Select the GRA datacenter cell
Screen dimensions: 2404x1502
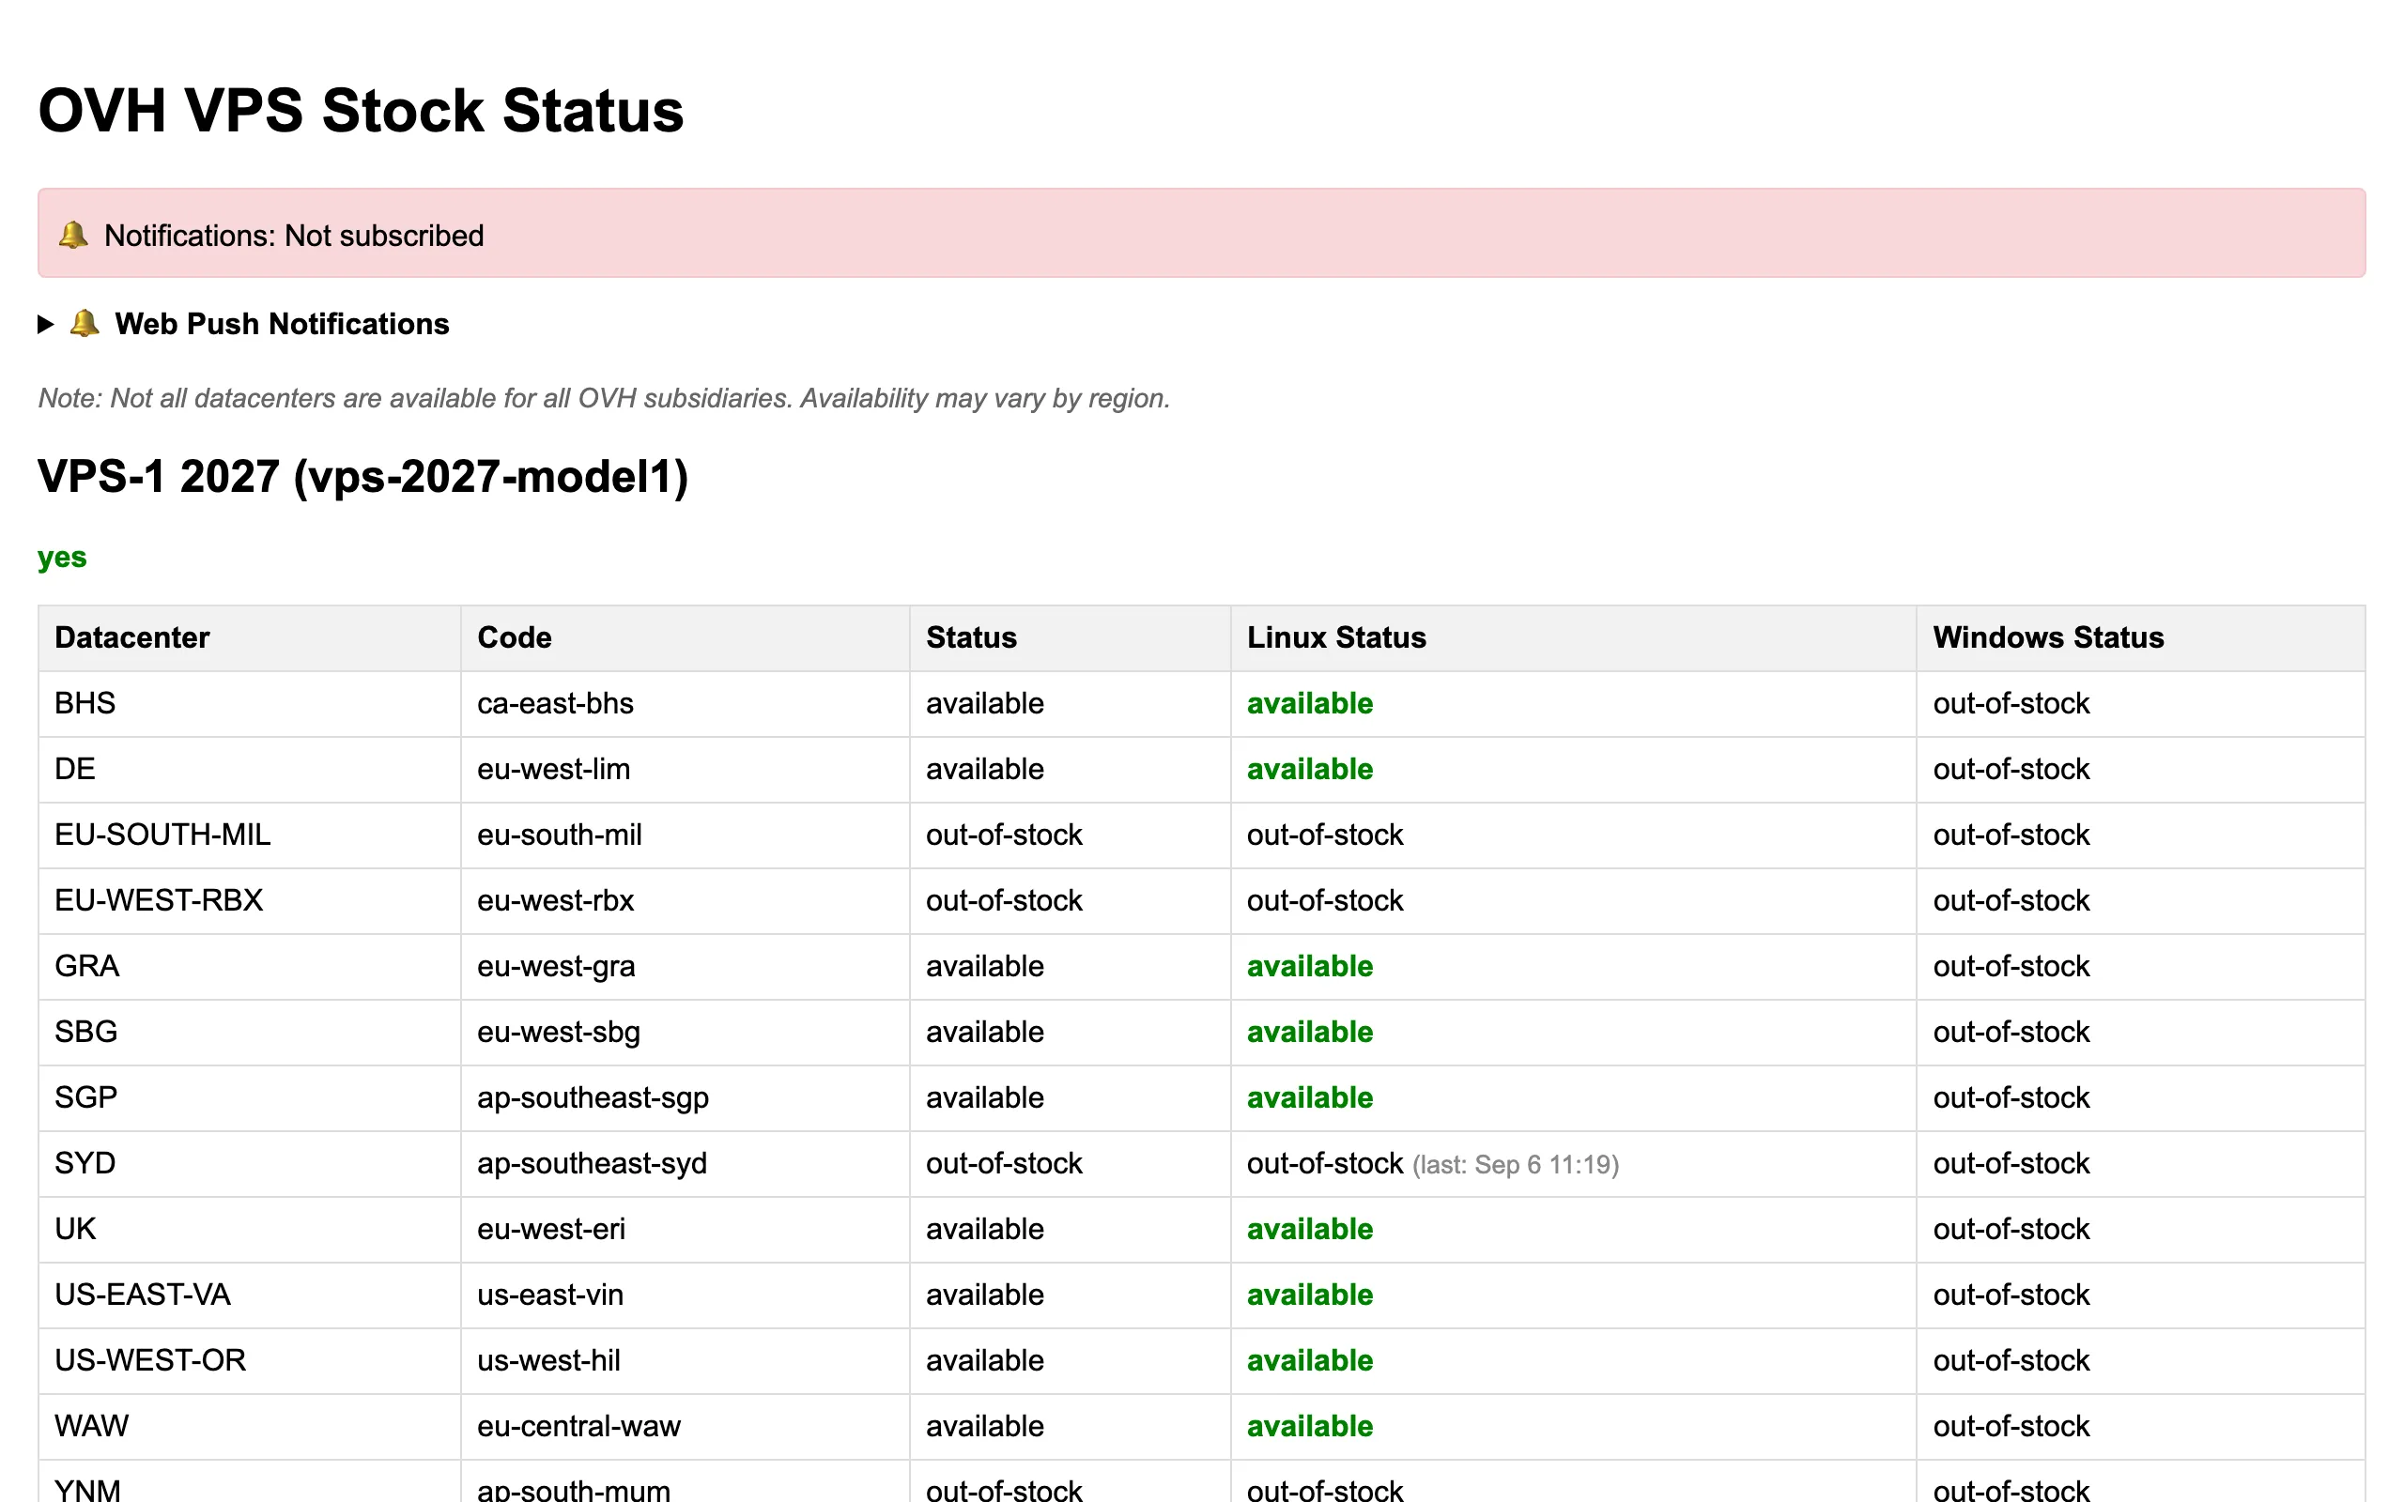250,966
